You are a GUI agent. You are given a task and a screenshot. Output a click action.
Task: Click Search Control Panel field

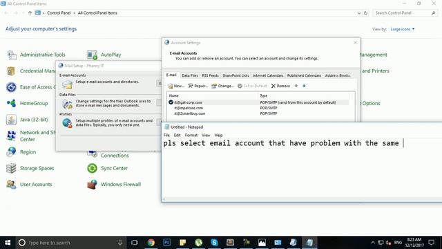coord(405,13)
